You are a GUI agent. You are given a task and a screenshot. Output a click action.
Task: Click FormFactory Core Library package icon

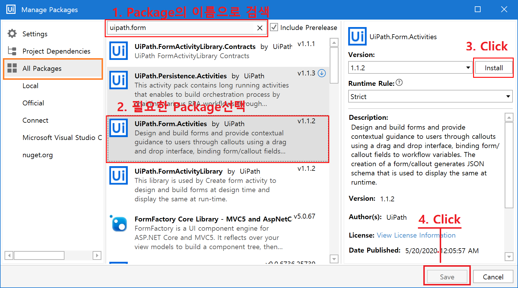(x=119, y=223)
